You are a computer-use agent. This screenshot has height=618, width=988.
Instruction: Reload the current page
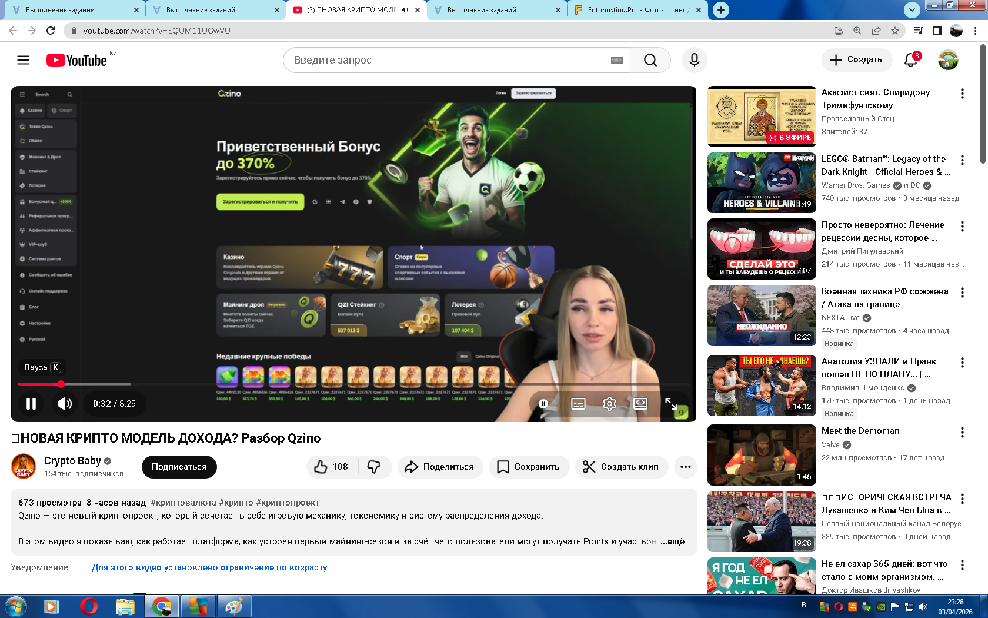tap(51, 31)
